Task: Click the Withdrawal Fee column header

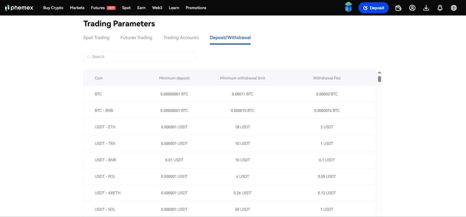Action: [327, 78]
